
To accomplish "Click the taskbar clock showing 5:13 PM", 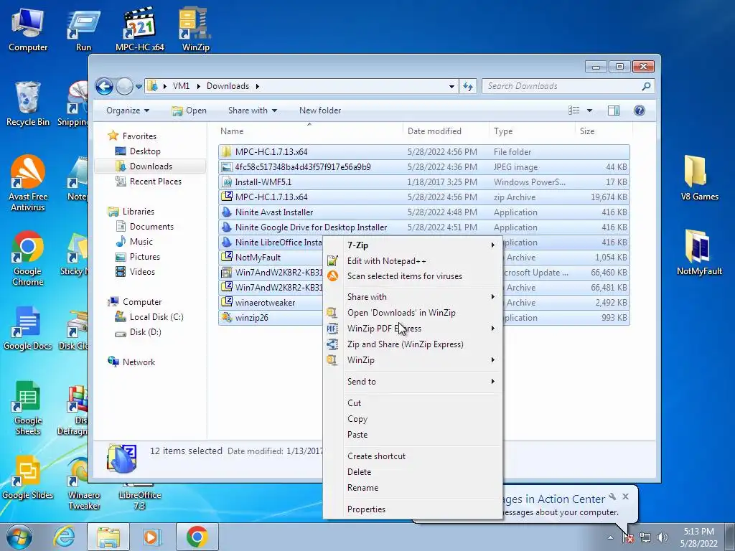I will (698, 537).
